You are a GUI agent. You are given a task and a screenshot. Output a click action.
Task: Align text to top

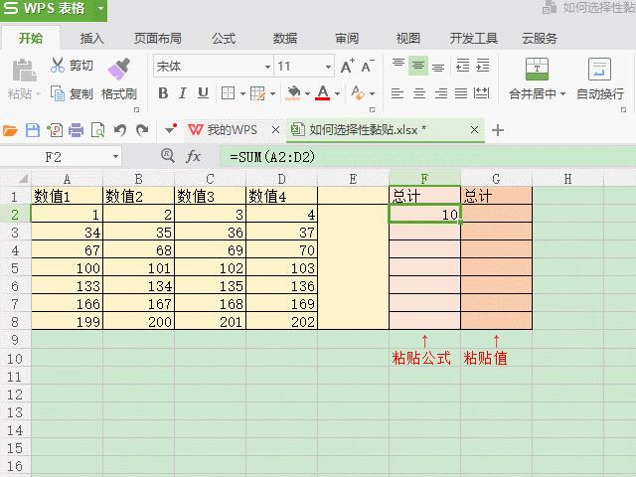coord(398,64)
